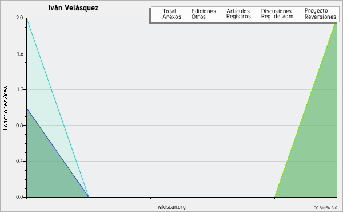Click the Registros legend label

click(238, 17)
